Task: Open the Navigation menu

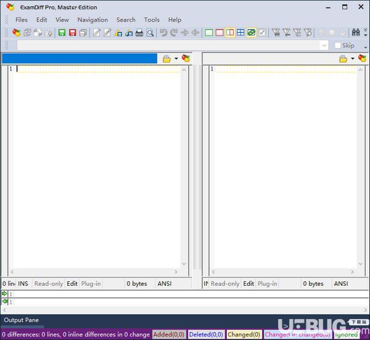Action: pos(92,20)
